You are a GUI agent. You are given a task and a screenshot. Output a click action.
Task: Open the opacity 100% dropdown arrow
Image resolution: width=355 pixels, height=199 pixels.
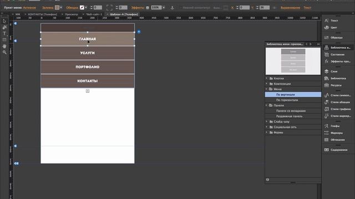164,8
